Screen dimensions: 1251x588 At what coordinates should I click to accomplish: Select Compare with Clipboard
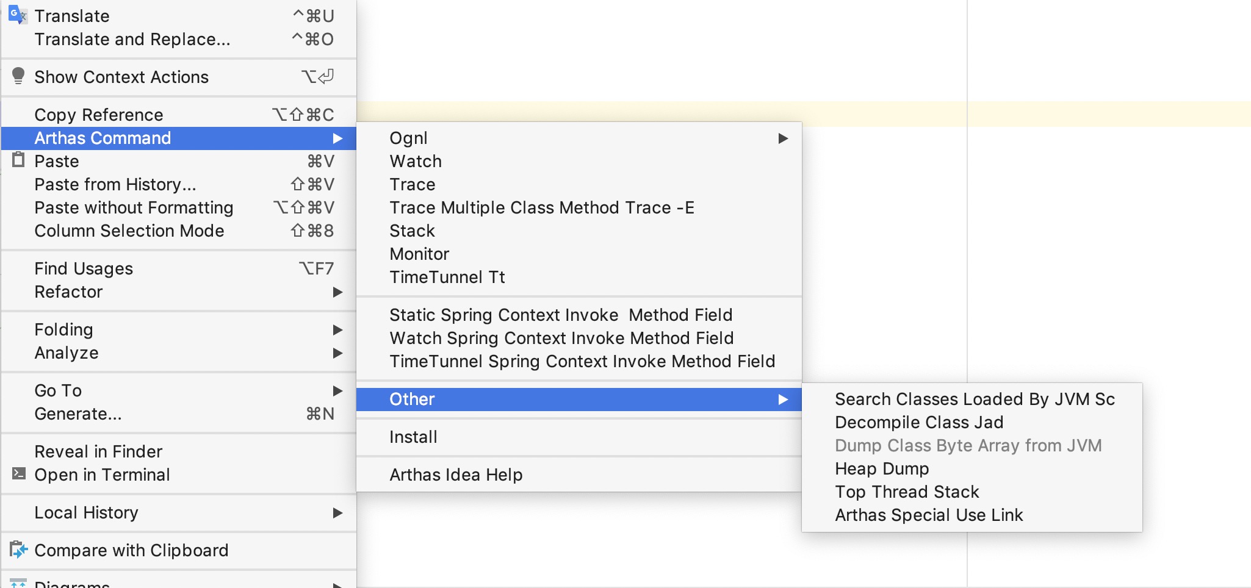pos(179,550)
